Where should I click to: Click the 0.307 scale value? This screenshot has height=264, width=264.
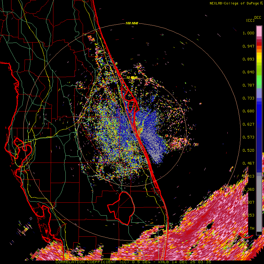point(248,202)
